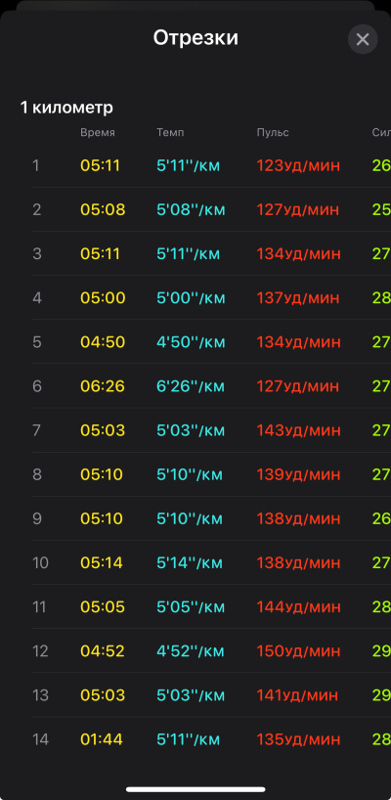Viewport: 391px width, 800px height.
Task: Open split row 1 with time 05:11
Action: click(211, 166)
